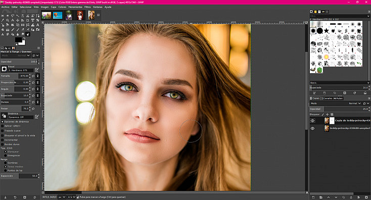Open the Filtros menu

click(x=87, y=7)
